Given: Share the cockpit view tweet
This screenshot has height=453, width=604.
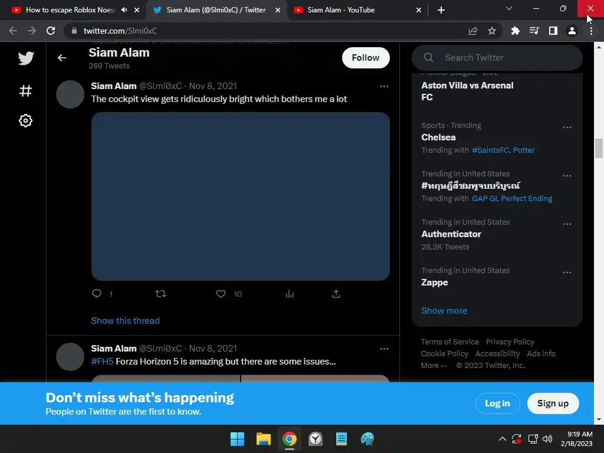Looking at the screenshot, I should (x=336, y=294).
